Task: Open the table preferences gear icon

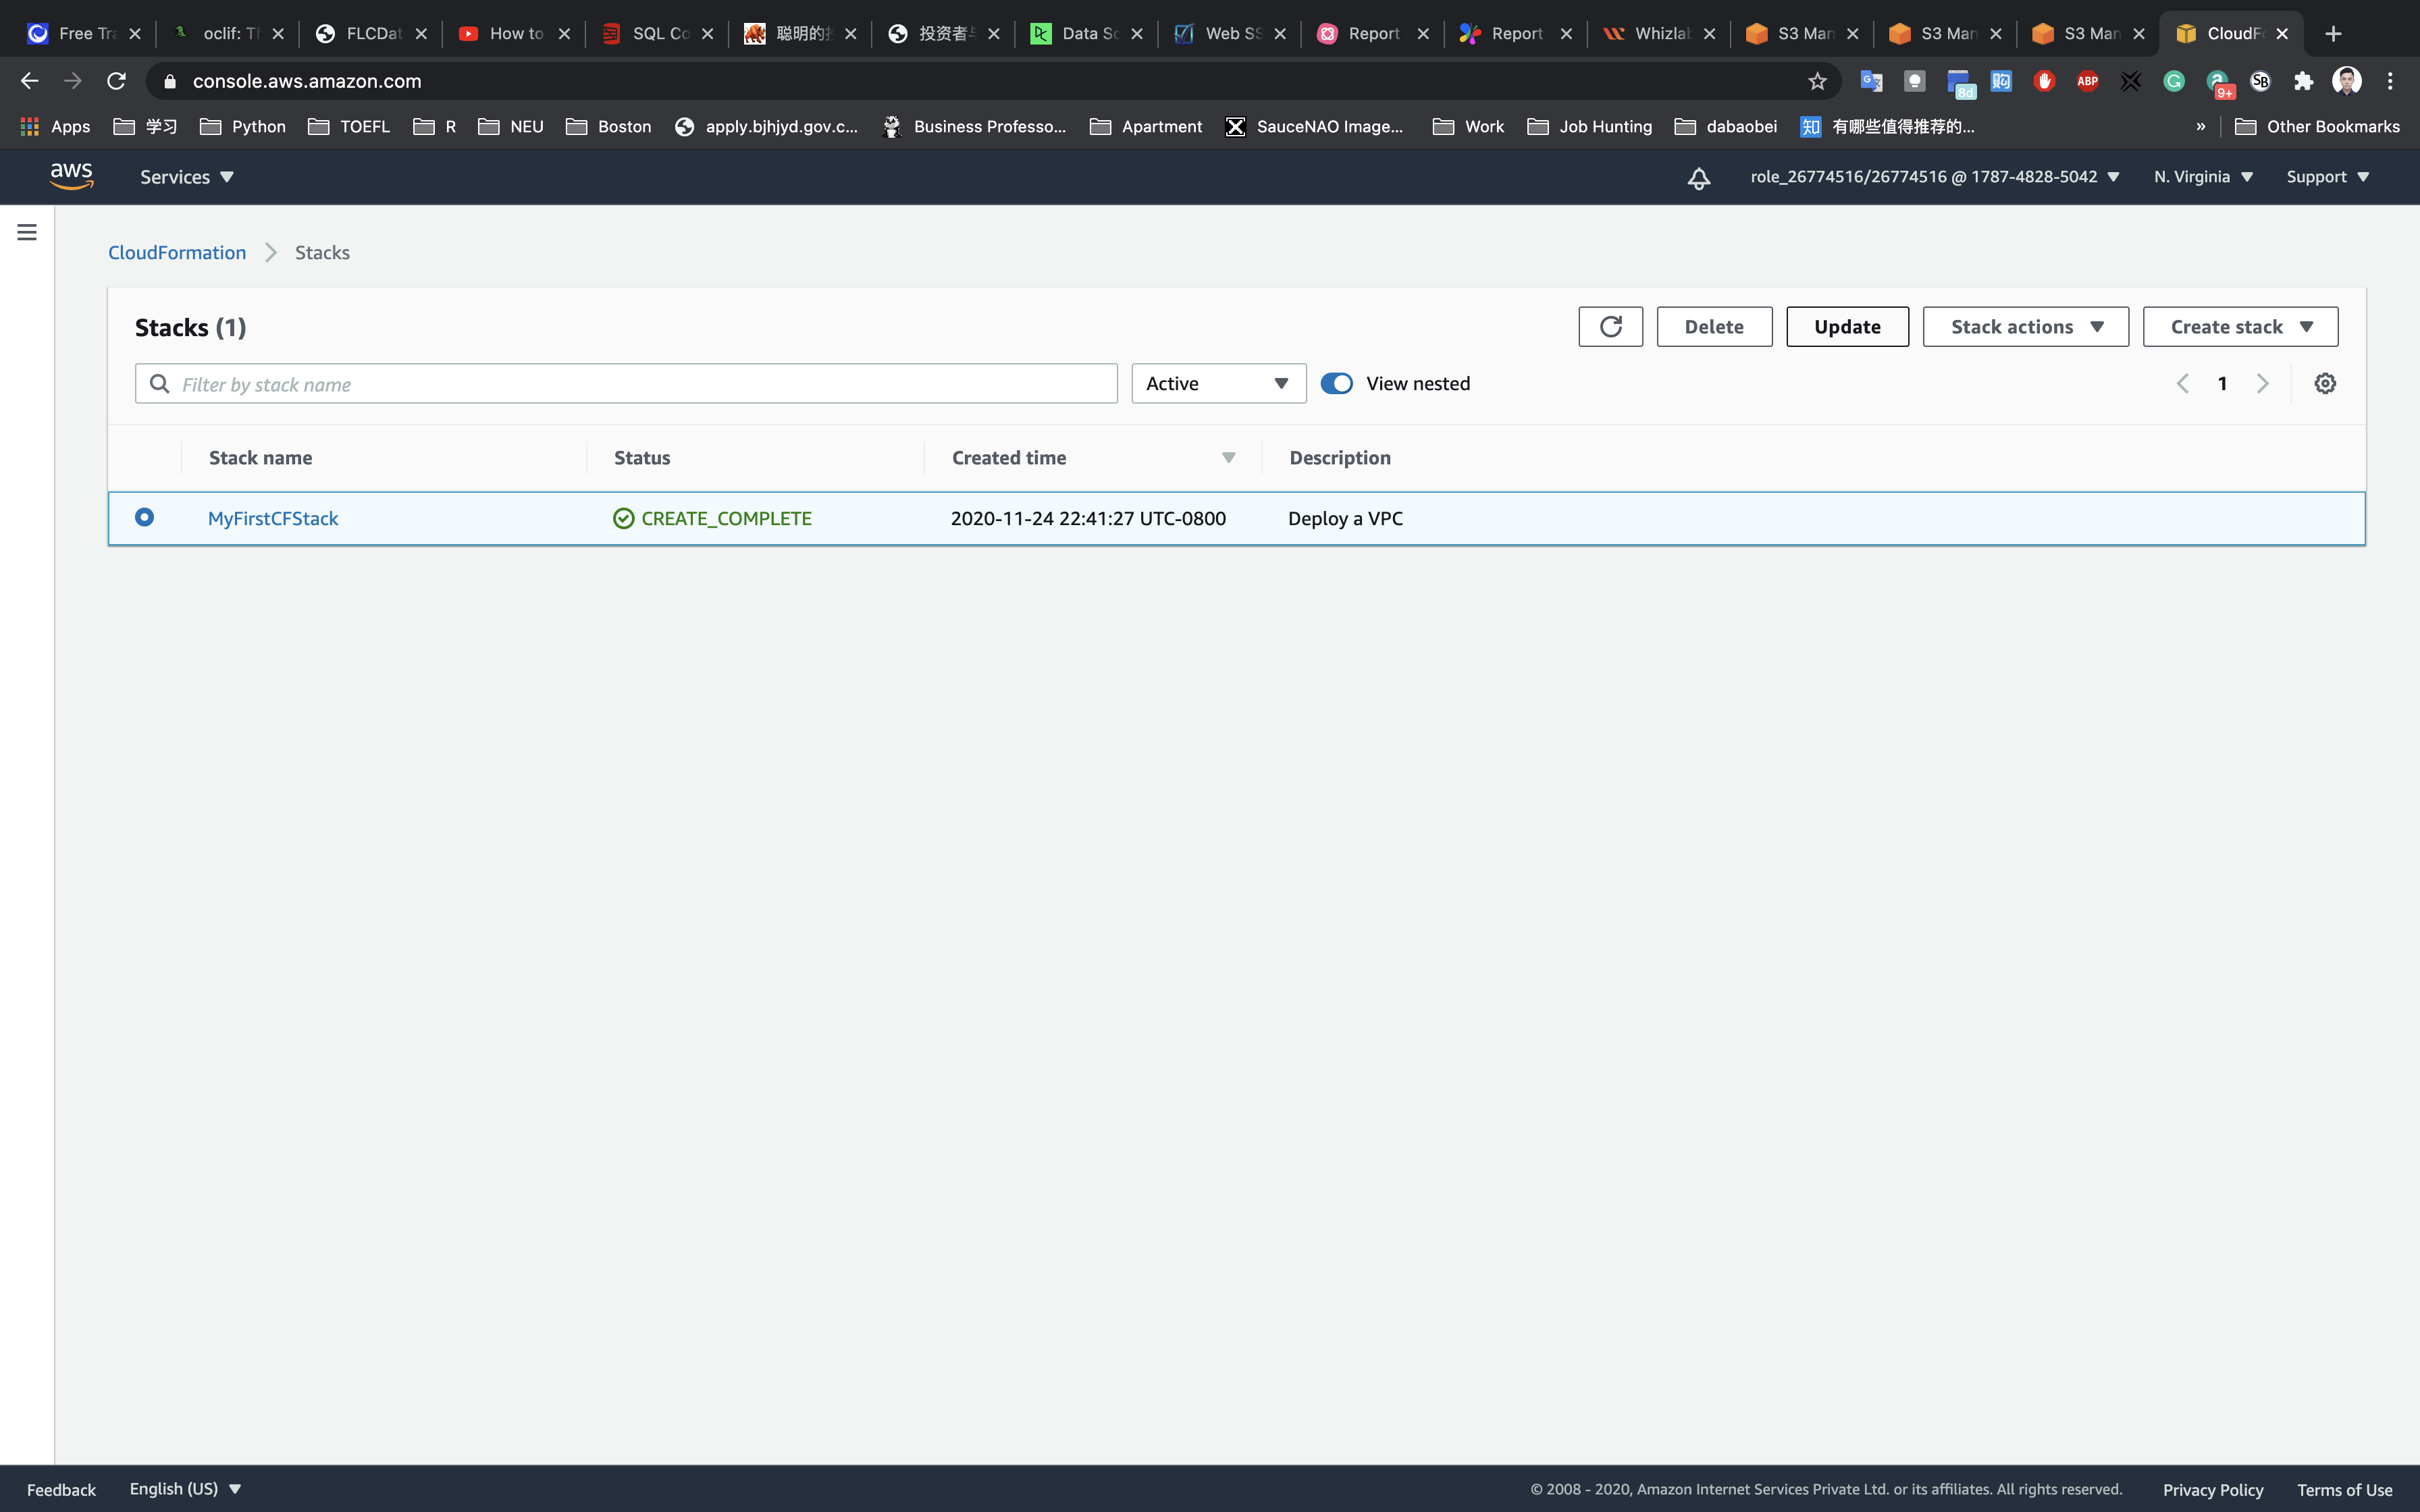Action: tap(2325, 384)
